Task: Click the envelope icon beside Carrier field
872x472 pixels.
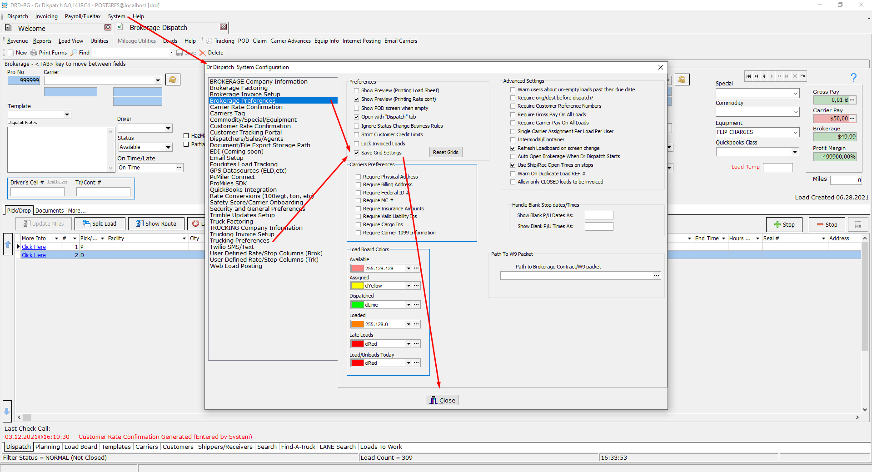Action: click(x=173, y=79)
